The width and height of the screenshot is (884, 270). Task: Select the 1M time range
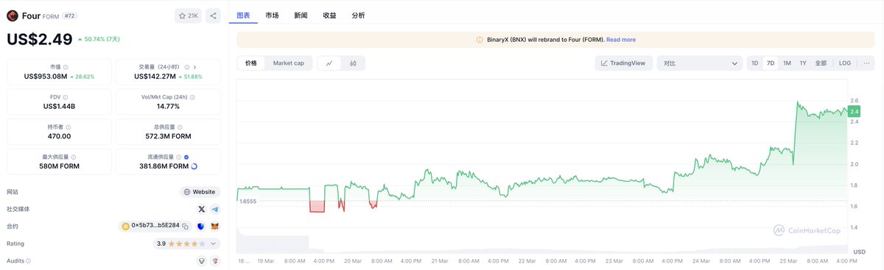point(787,63)
